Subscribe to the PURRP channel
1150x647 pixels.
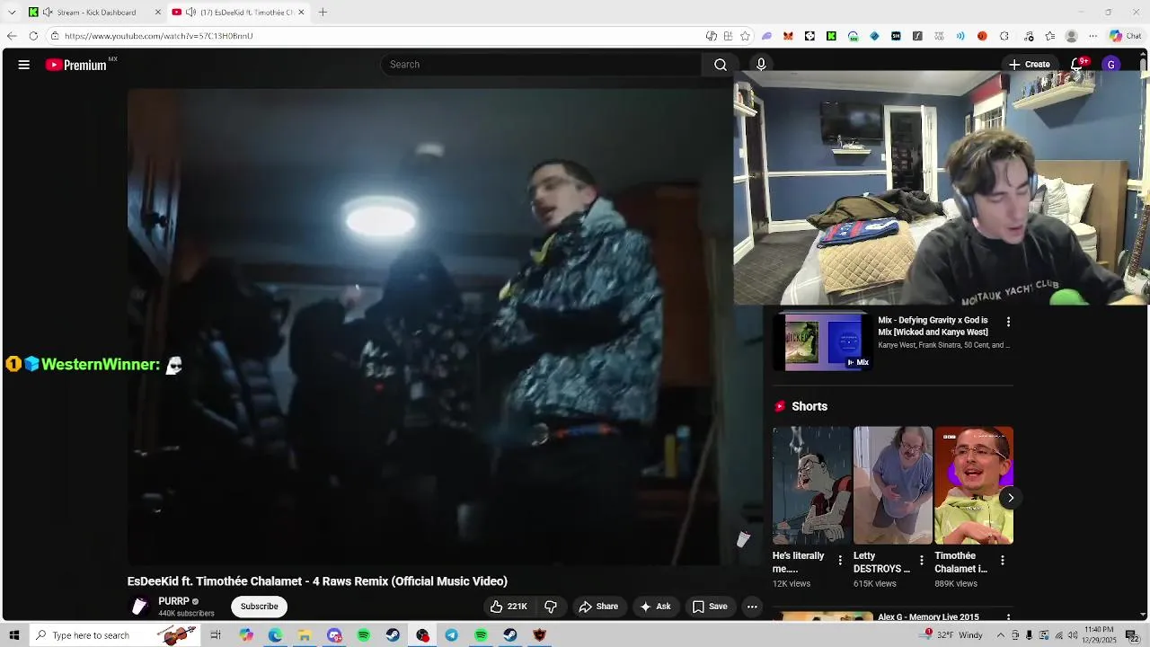[x=259, y=607]
